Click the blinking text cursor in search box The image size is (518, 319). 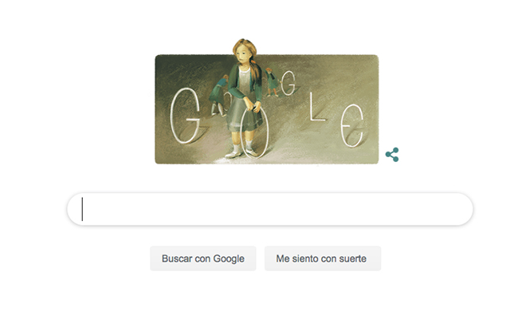[82, 209]
